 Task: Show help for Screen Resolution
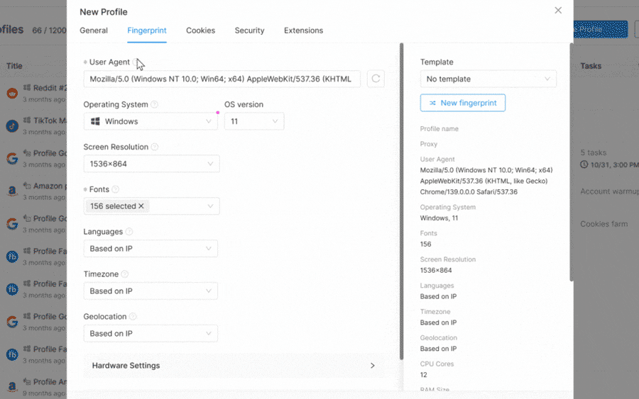155,147
